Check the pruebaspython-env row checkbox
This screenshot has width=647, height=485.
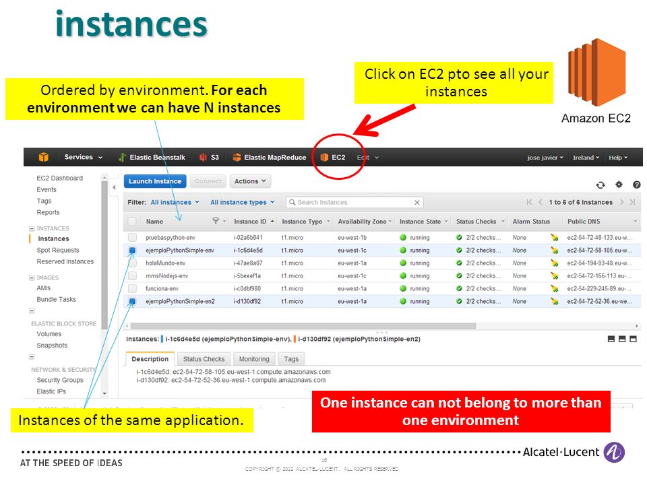pos(132,238)
